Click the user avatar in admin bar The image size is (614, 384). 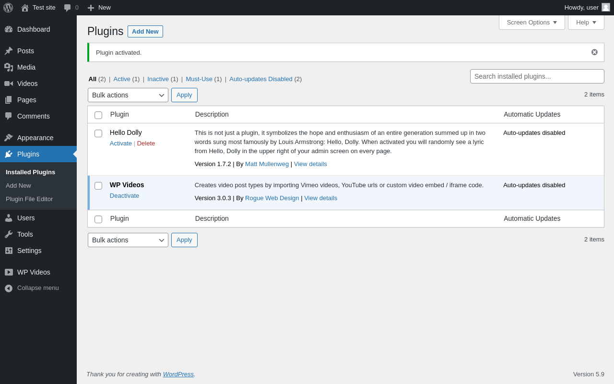(606, 7)
